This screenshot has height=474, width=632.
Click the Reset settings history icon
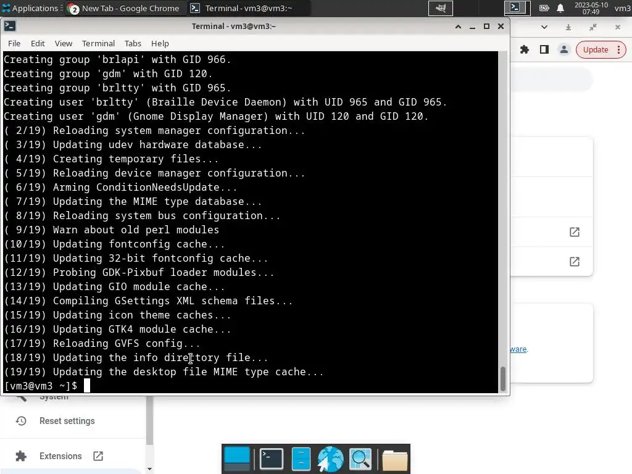[21, 421]
